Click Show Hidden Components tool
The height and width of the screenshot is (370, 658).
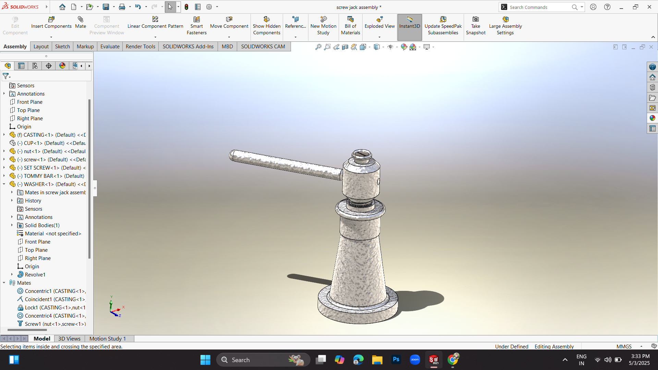267,26
